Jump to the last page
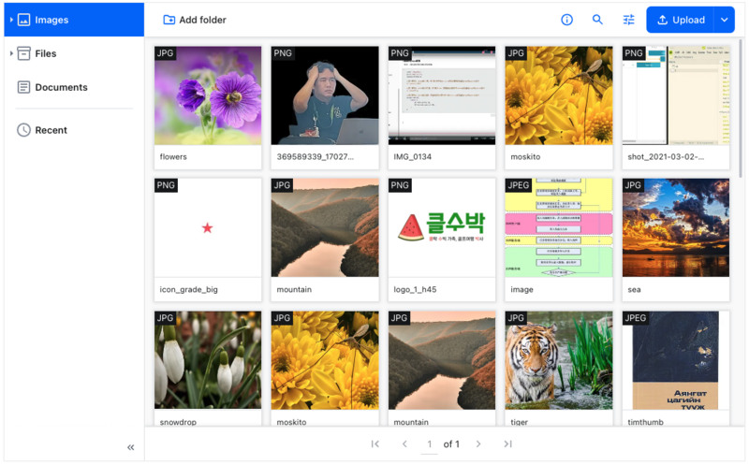This screenshot has height=465, width=749. (x=507, y=443)
